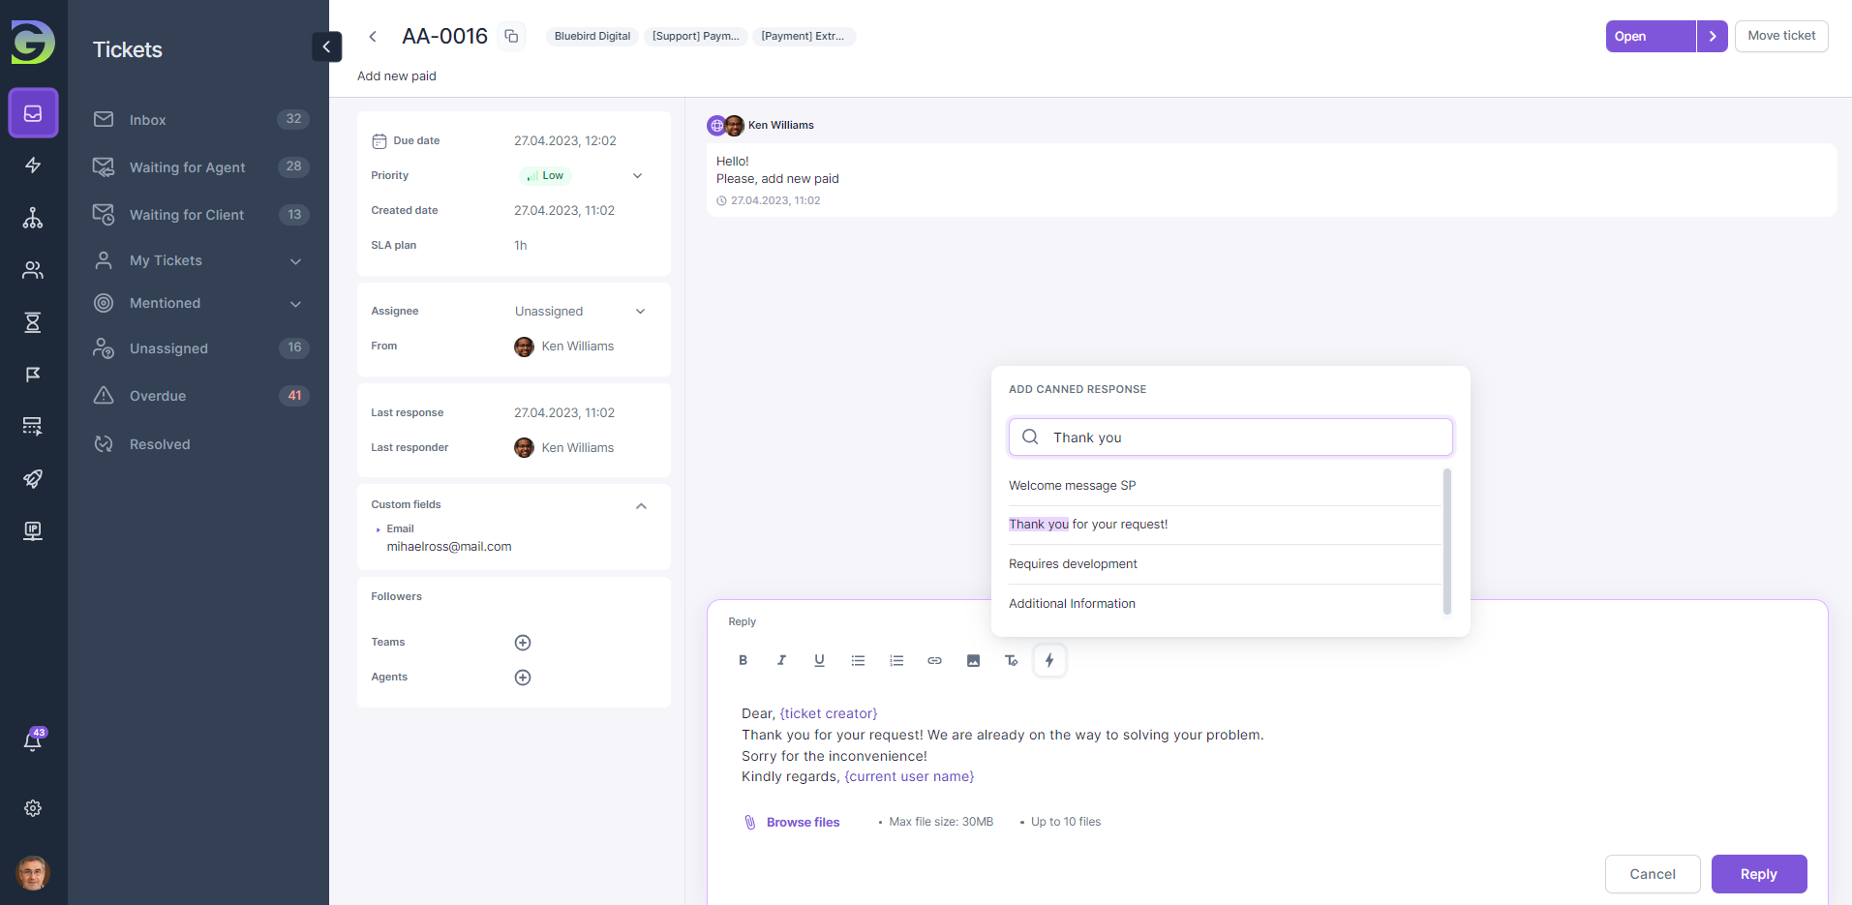Viewport: 1852px width, 905px height.
Task: Open settings gear in left rail
Action: coord(33,808)
